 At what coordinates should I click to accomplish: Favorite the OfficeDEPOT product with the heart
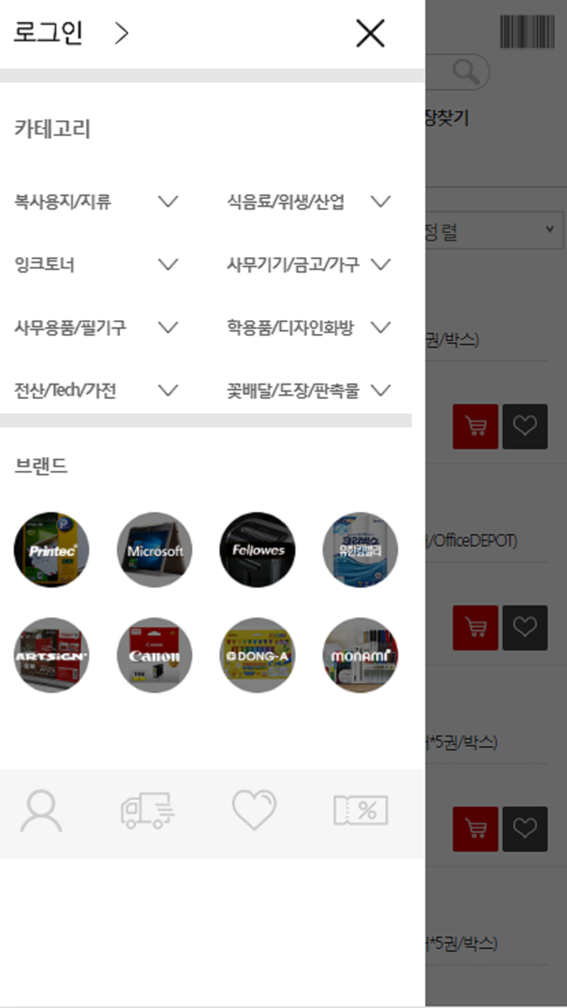click(525, 627)
